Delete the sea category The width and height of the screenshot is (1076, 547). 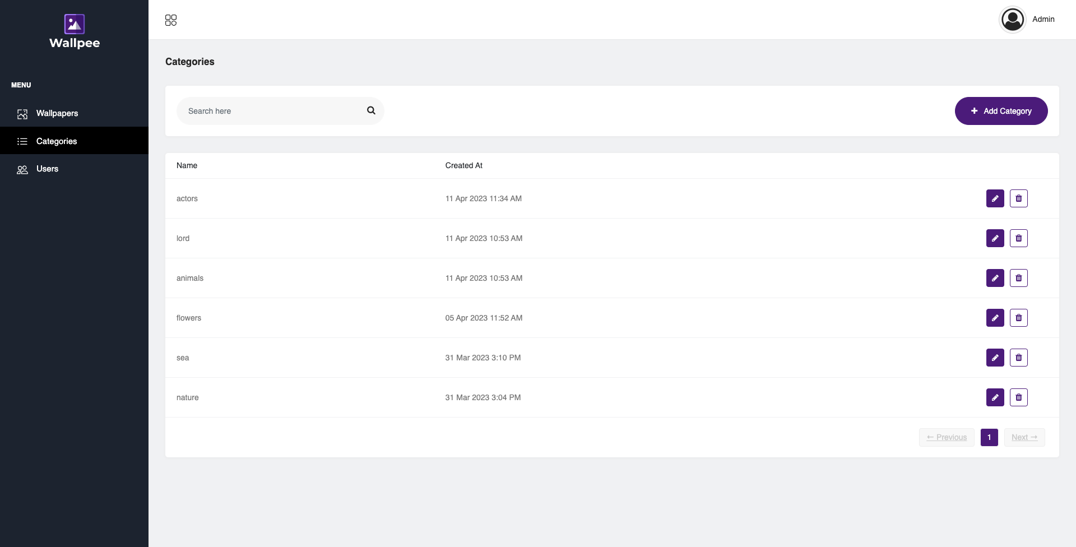[1018, 358]
